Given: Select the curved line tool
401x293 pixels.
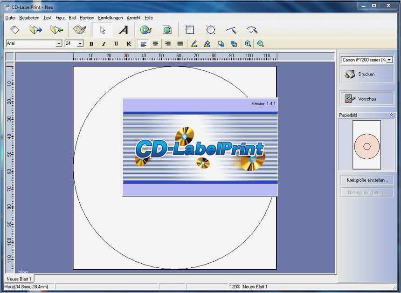Looking at the screenshot, I should [x=252, y=29].
